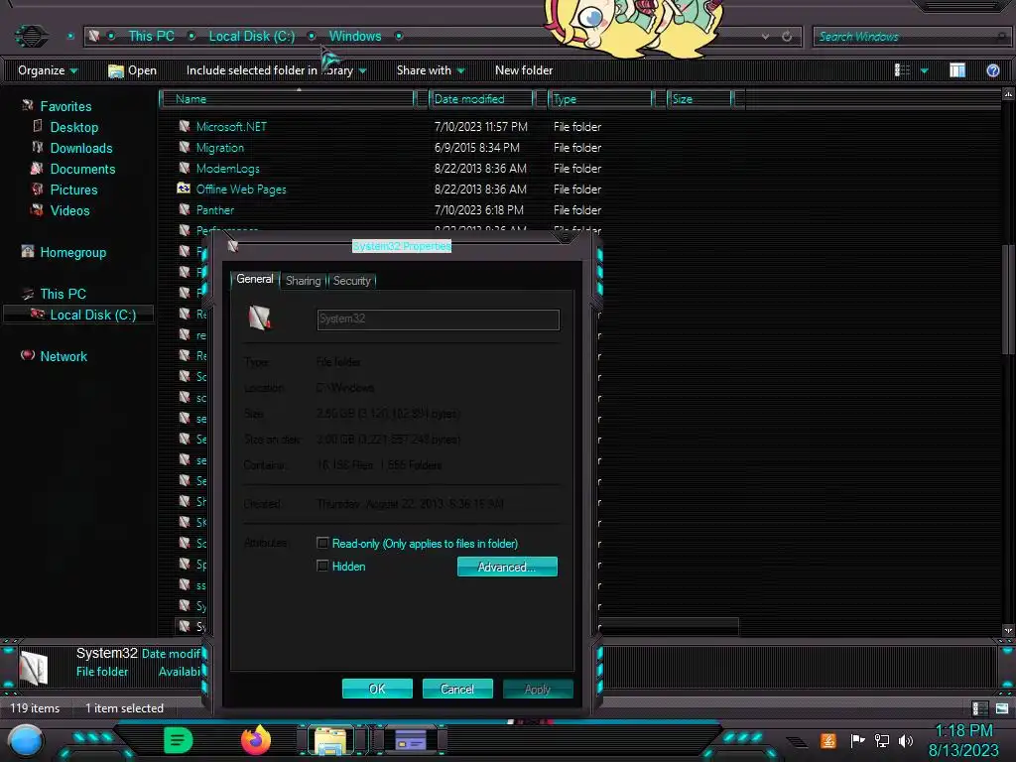Create a New folder from toolbar
The image size is (1016, 762).
[x=524, y=70]
